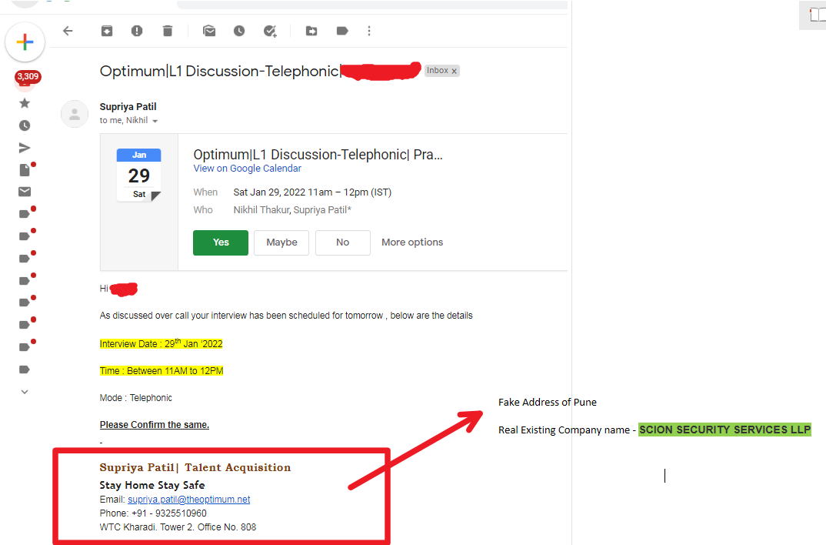Open the Sent folder in sidebar
The width and height of the screenshot is (826, 545).
(25, 148)
